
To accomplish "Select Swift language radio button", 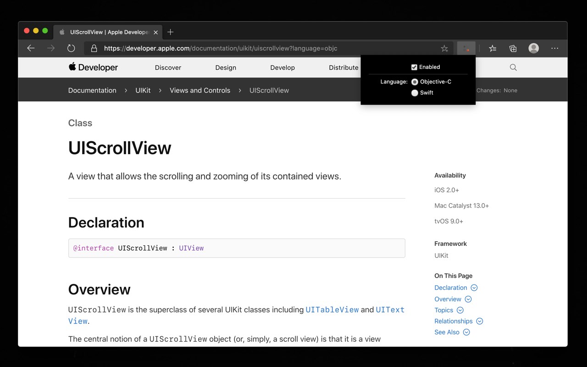I will (x=415, y=93).
